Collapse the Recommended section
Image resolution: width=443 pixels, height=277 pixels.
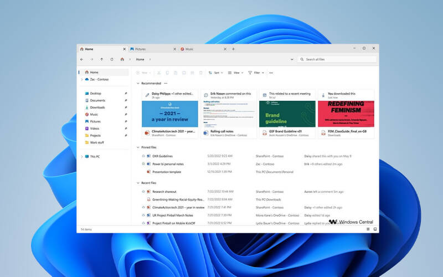point(138,84)
